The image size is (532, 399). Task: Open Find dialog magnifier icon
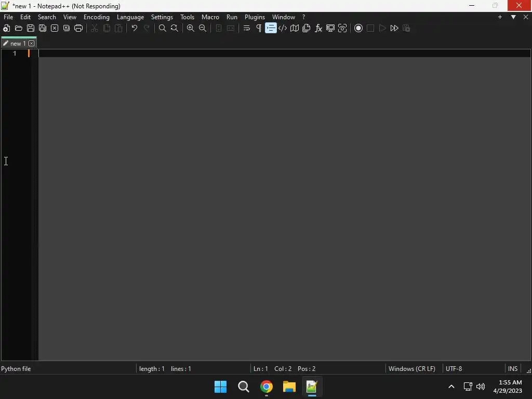click(x=163, y=28)
